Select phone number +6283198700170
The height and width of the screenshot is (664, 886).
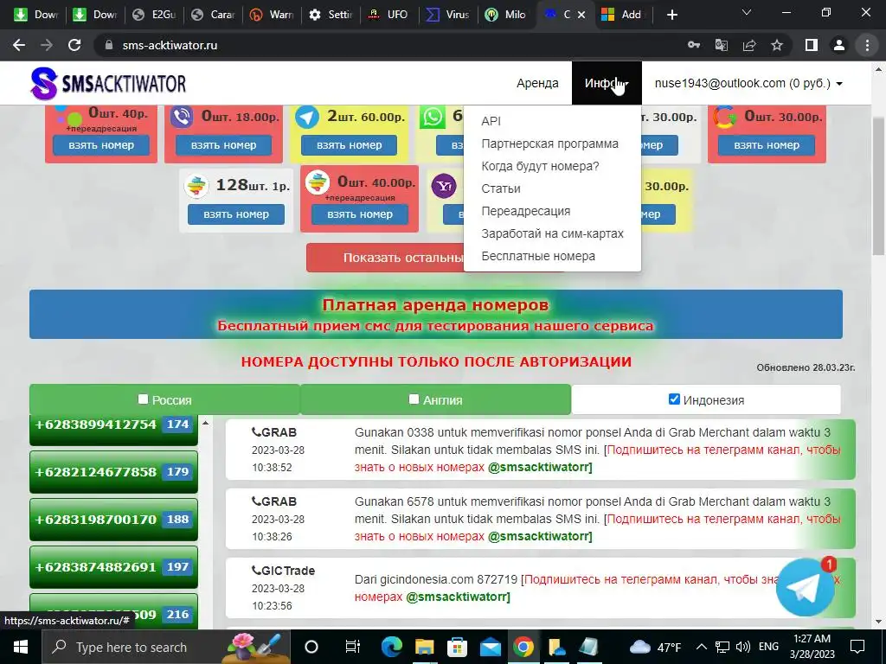point(113,520)
